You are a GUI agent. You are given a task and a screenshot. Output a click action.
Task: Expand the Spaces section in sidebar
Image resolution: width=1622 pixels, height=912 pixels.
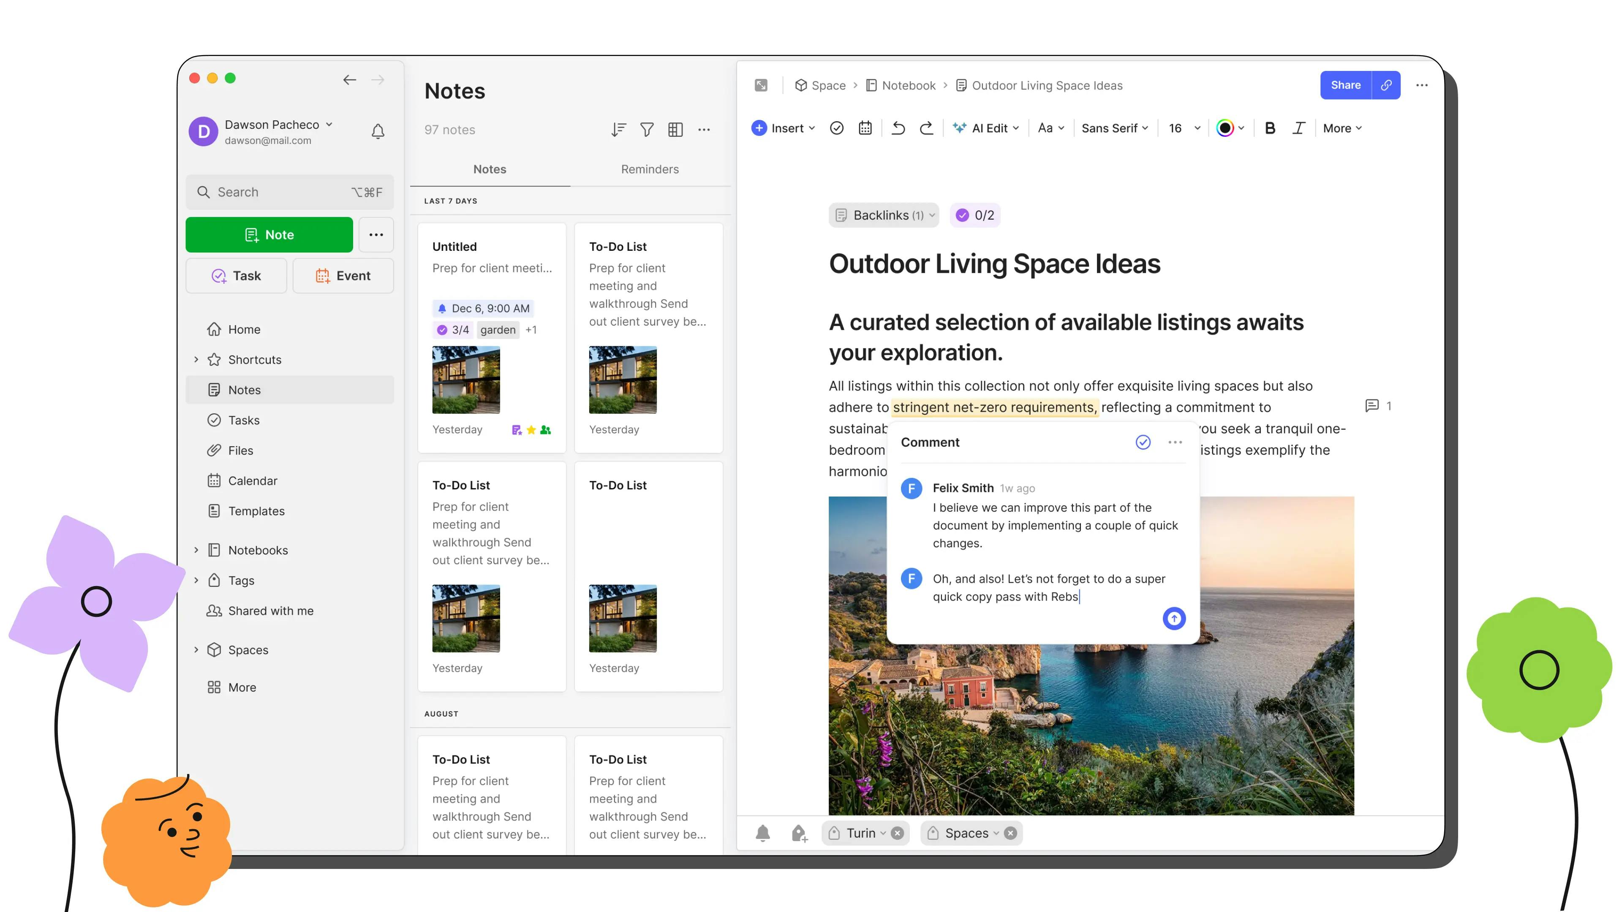pos(196,649)
